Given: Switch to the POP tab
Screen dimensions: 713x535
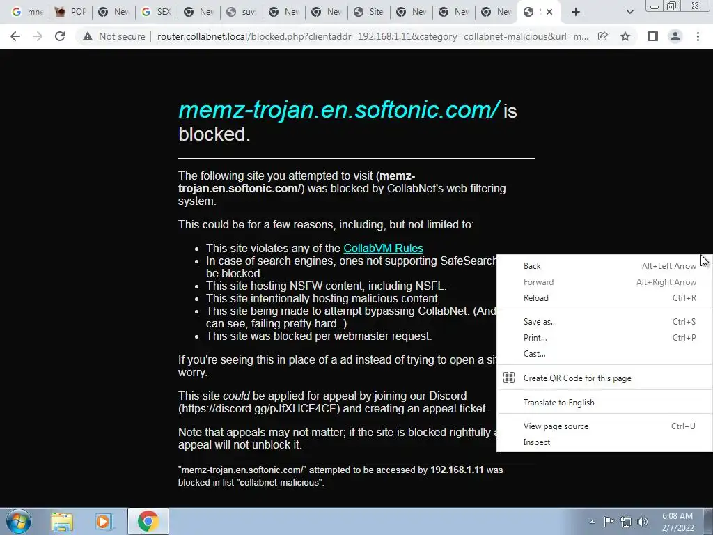Looking at the screenshot, I should coord(70,12).
